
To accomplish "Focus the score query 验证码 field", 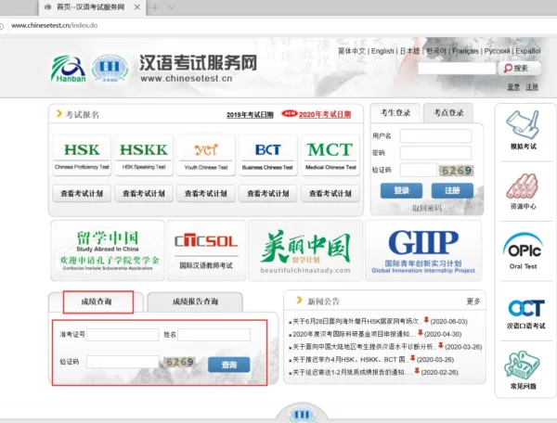I will tap(123, 362).
